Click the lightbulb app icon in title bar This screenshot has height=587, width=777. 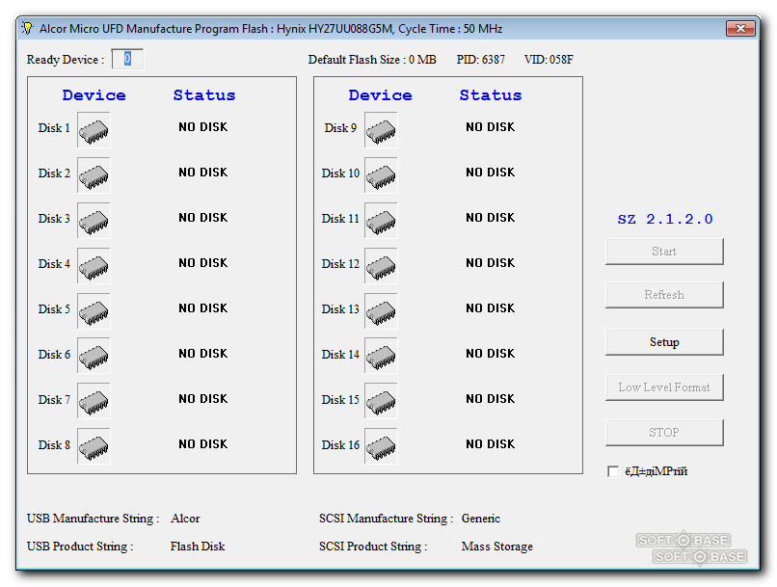pyautogui.click(x=27, y=28)
